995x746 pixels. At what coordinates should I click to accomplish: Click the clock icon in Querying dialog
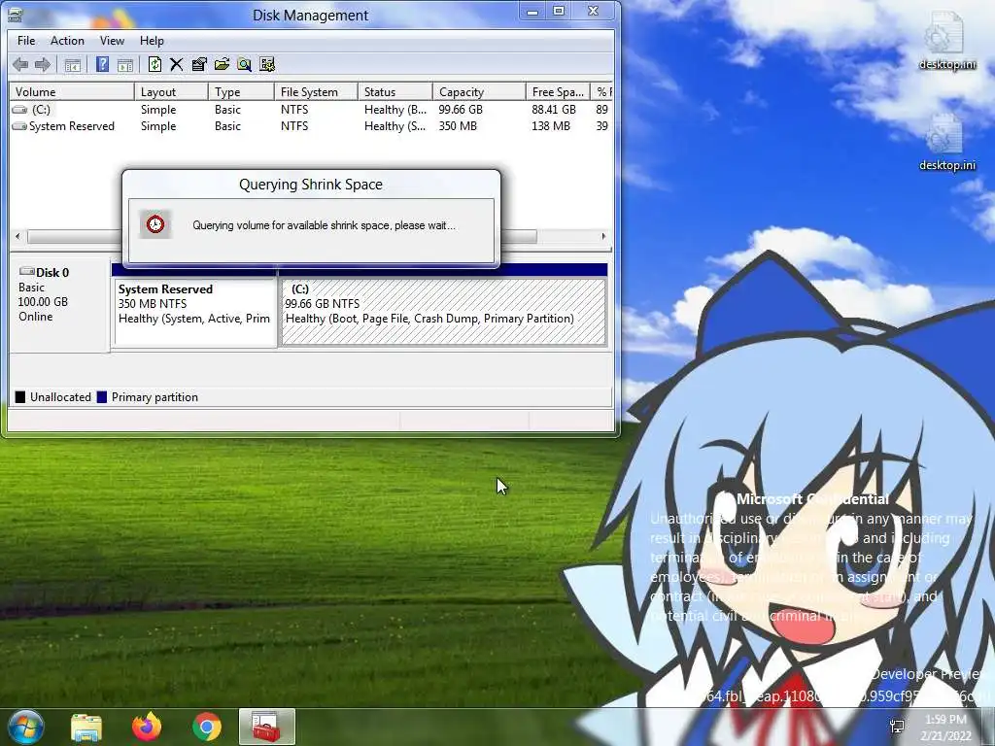[155, 224]
